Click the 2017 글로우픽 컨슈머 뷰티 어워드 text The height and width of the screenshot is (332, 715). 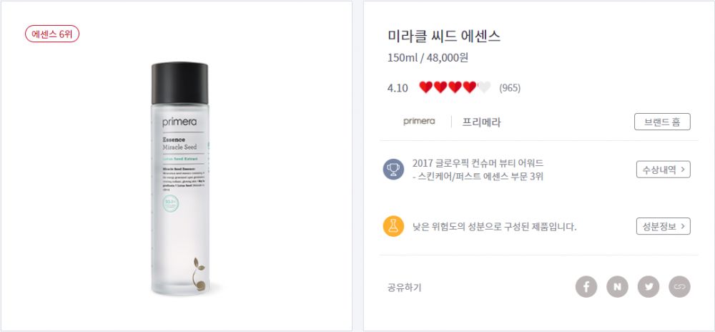pos(478,163)
